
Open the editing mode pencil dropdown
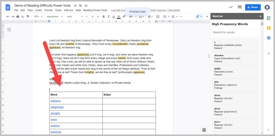[x=199, y=17]
